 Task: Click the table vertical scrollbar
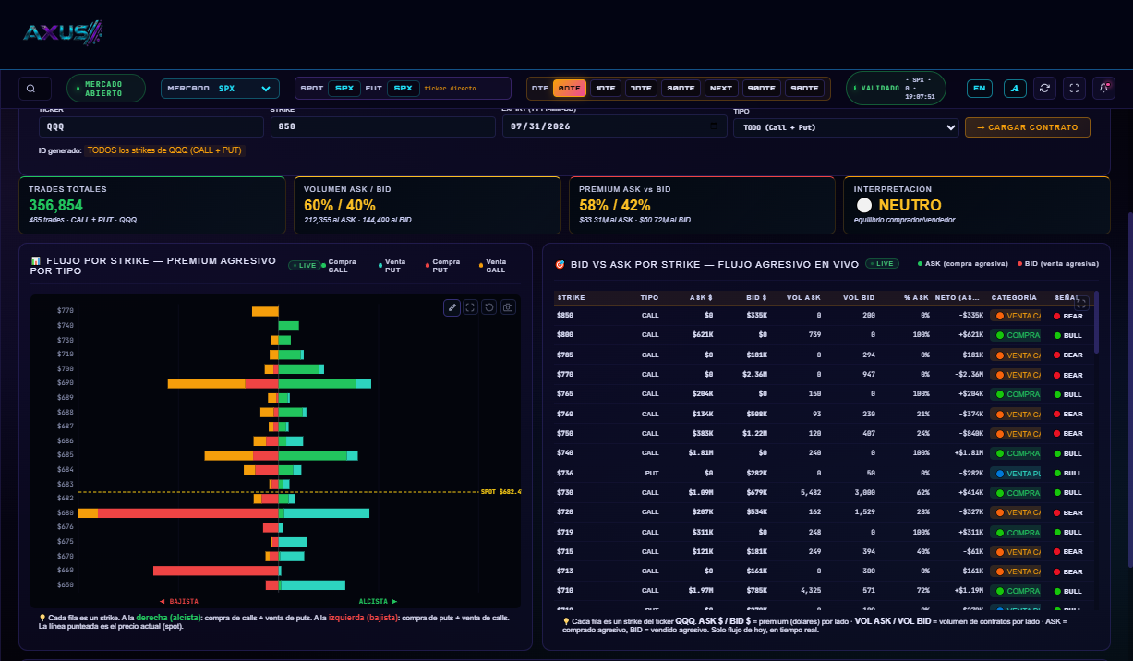pos(1097,323)
